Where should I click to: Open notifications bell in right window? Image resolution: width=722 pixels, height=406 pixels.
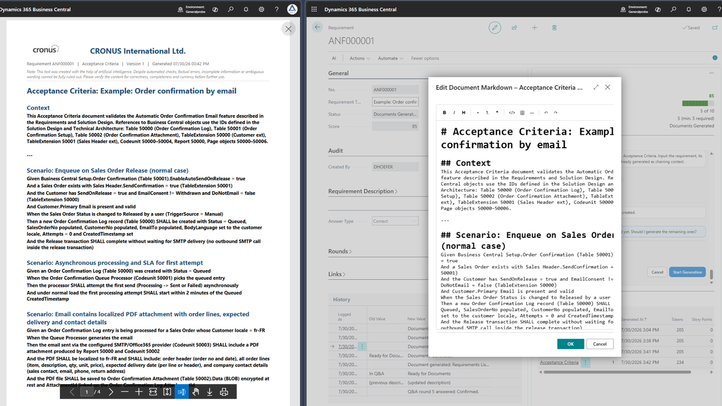[689, 9]
